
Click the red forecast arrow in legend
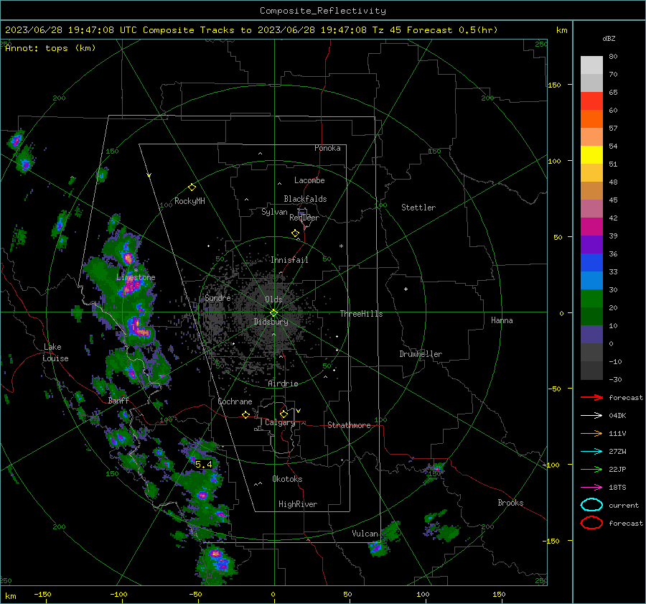point(591,397)
